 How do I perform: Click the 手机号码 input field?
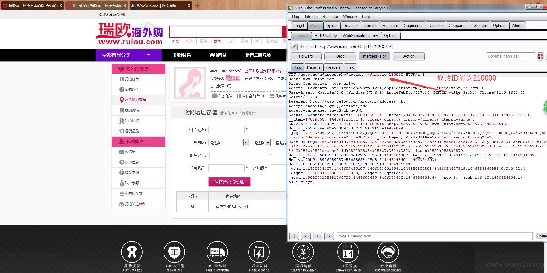click(226, 168)
